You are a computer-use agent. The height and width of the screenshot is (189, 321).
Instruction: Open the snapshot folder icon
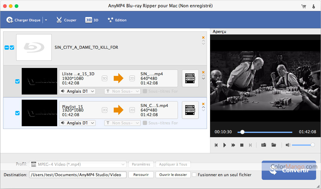pyautogui.click(x=274, y=145)
